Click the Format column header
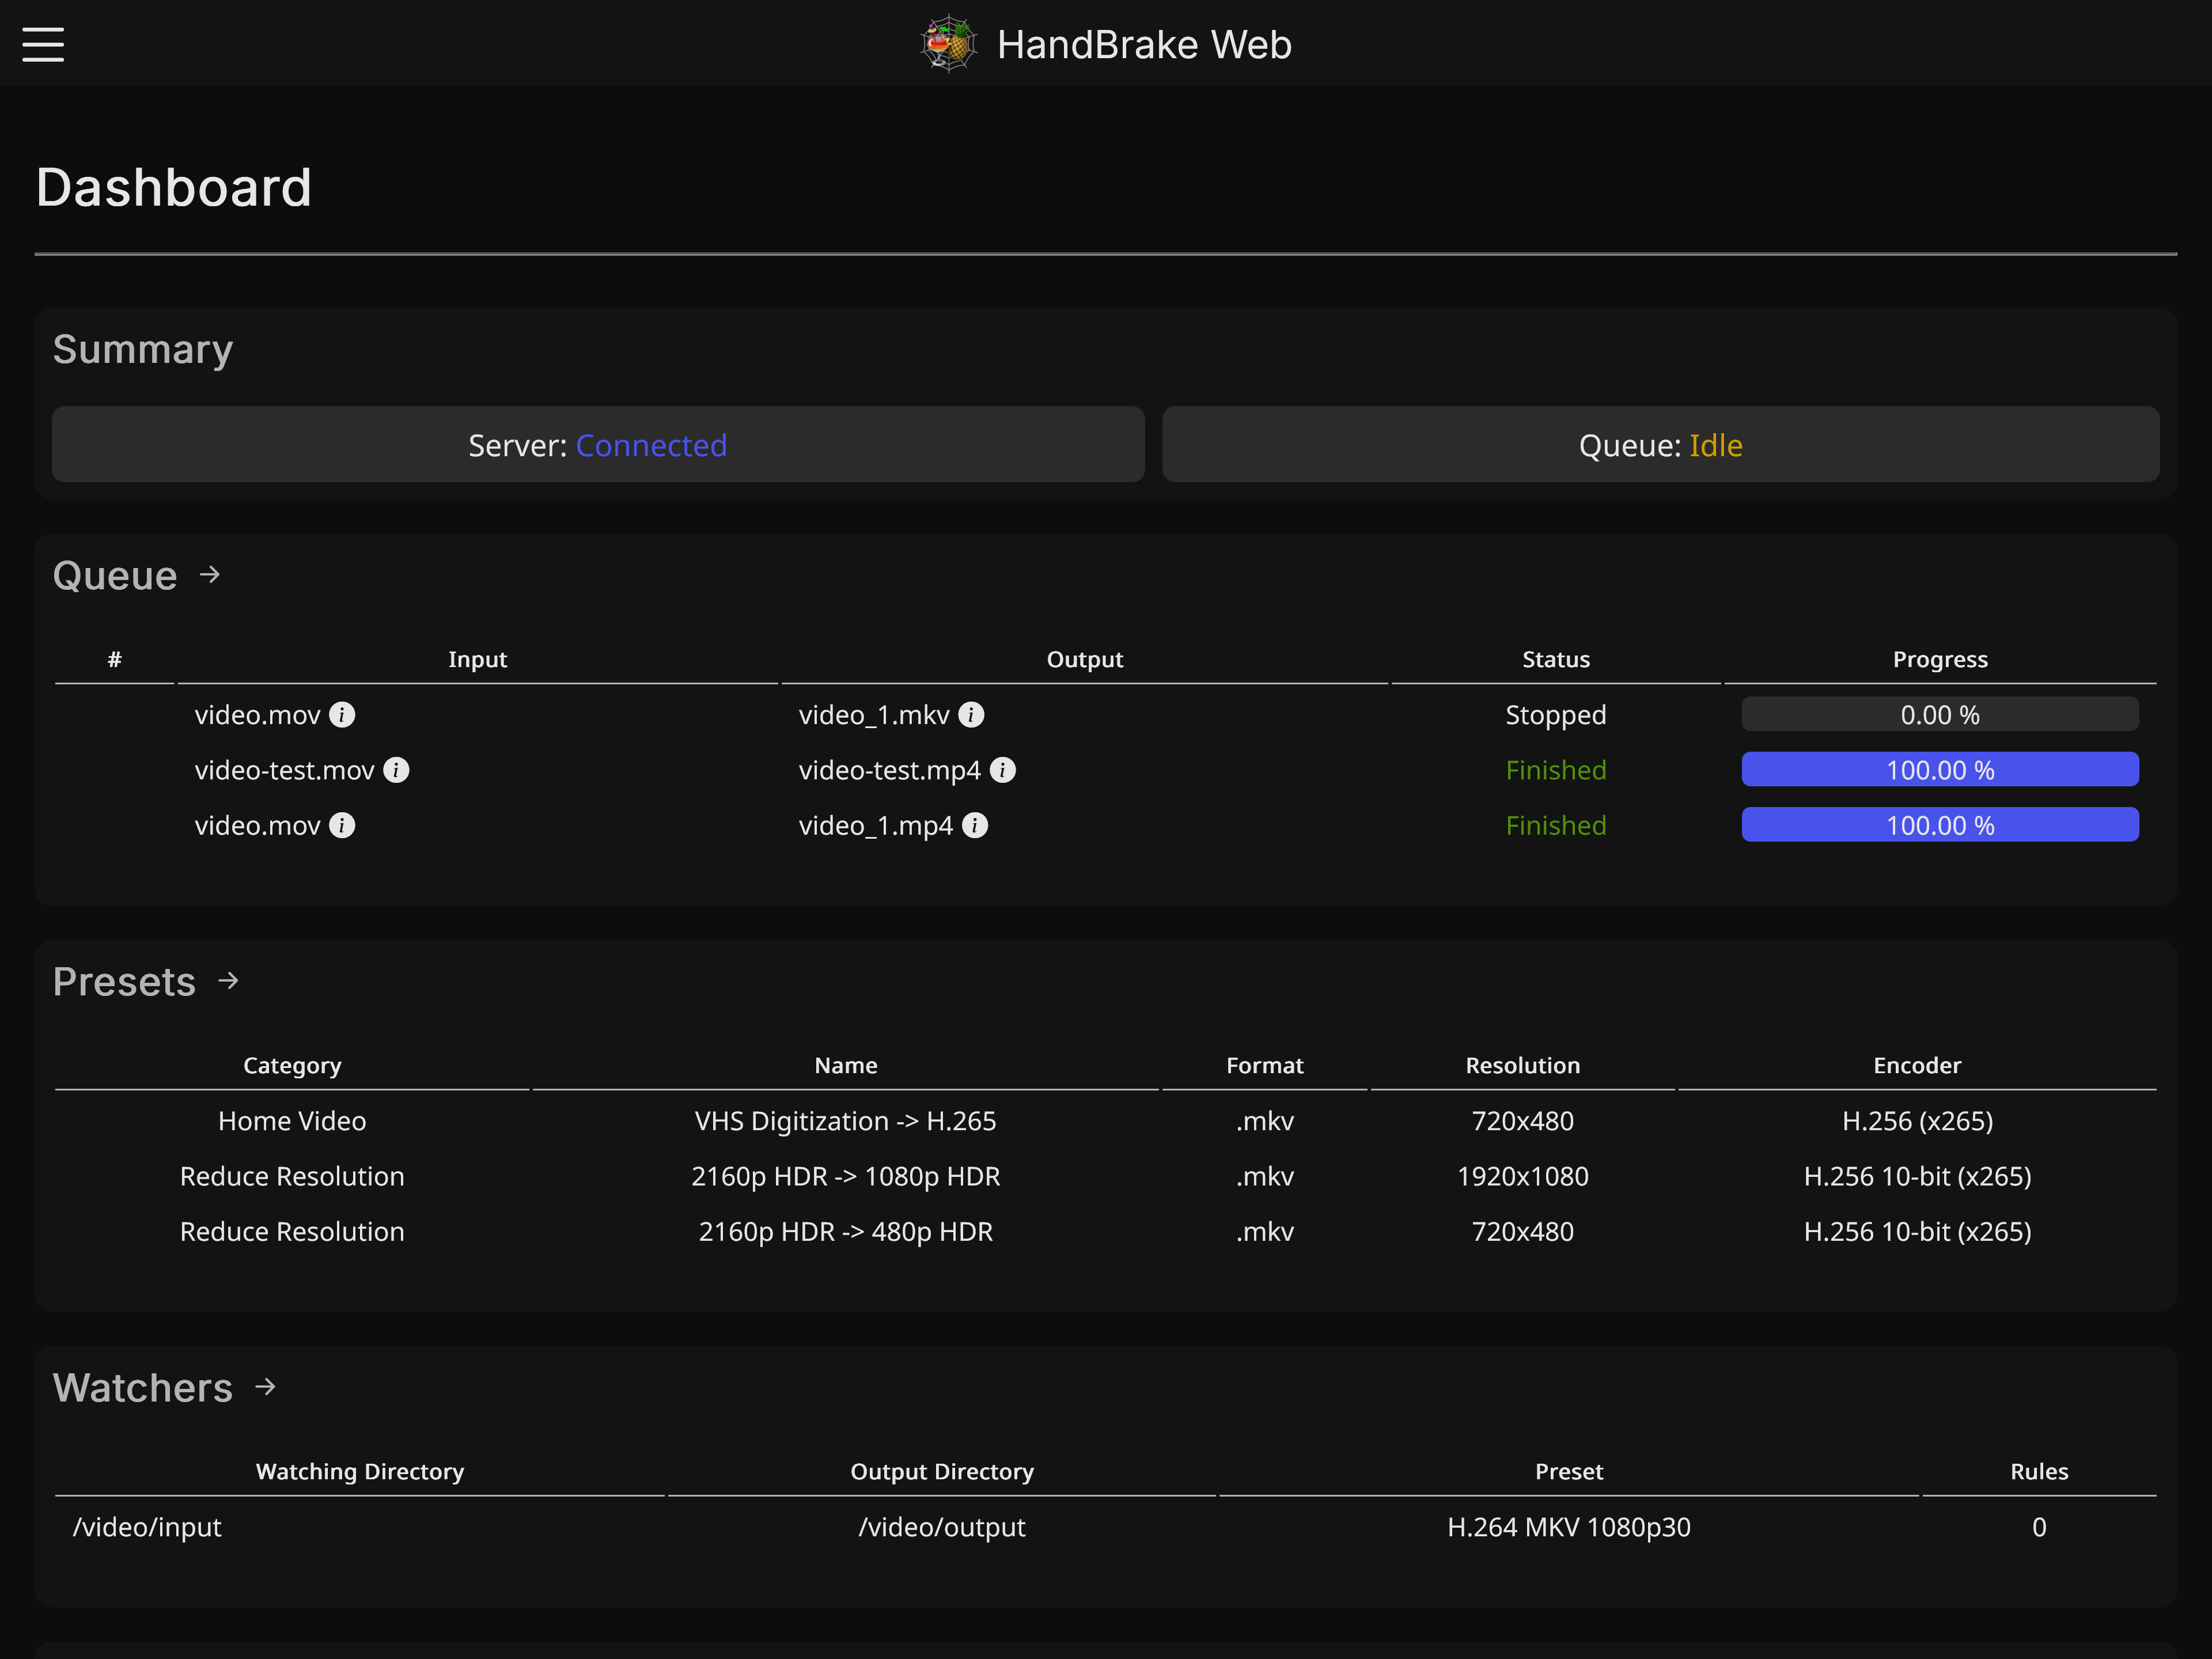This screenshot has width=2212, height=1659. click(1265, 1065)
